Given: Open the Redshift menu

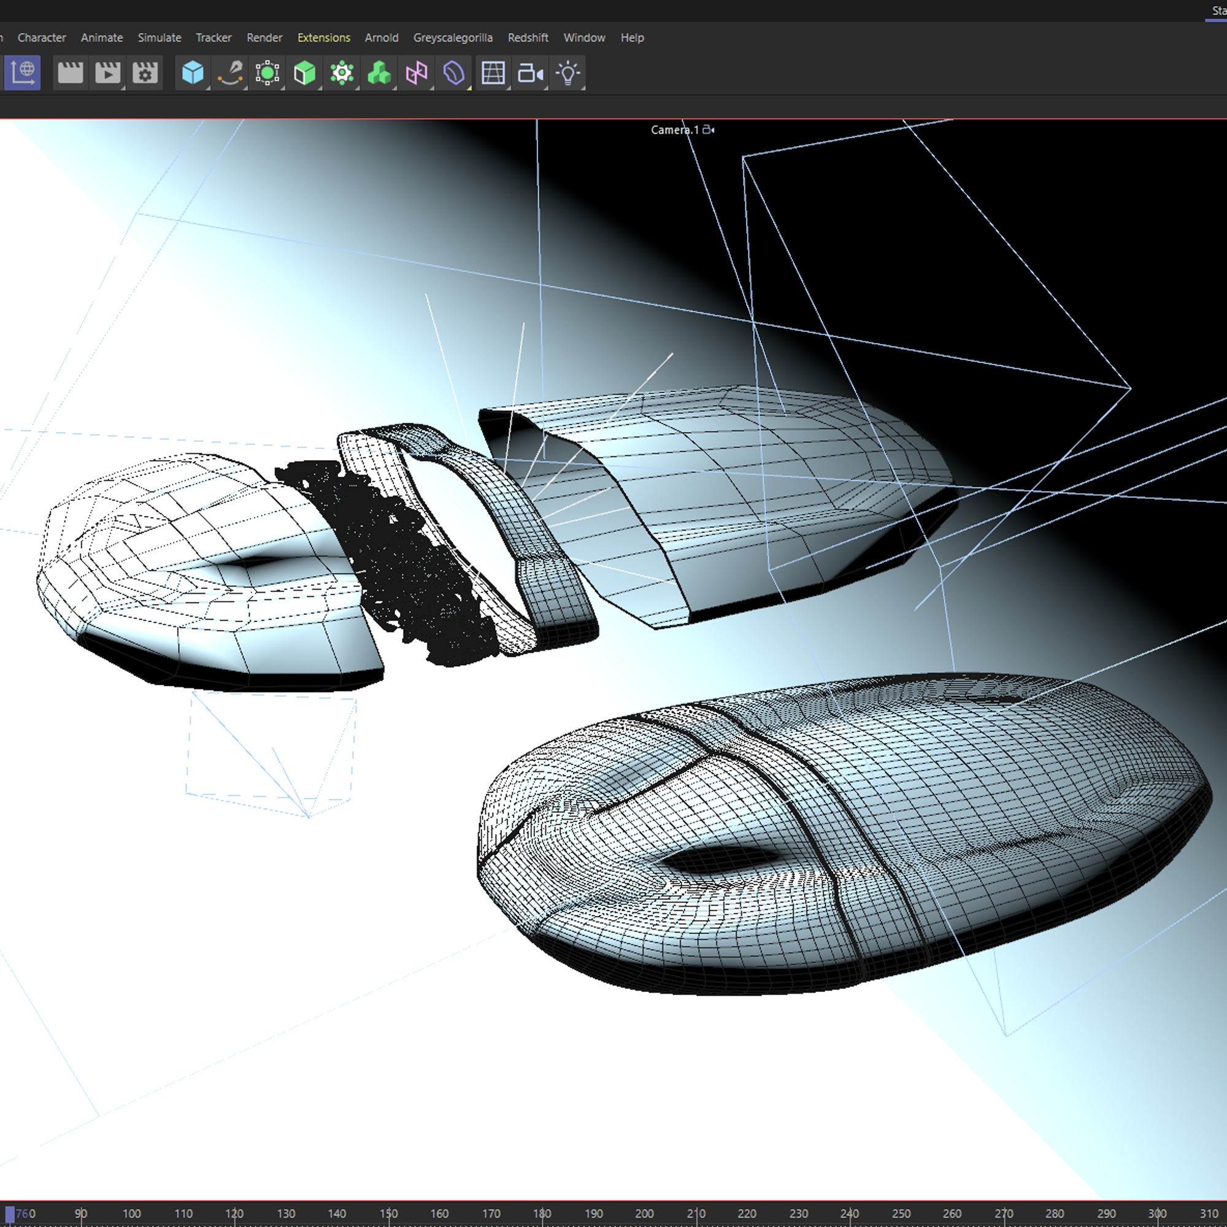Looking at the screenshot, I should click(528, 37).
